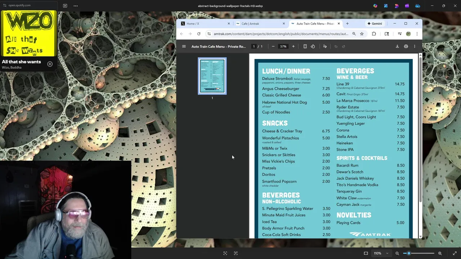Click the PDF zoom 57% field
Viewport: 461px width, 259px height.
283,46
